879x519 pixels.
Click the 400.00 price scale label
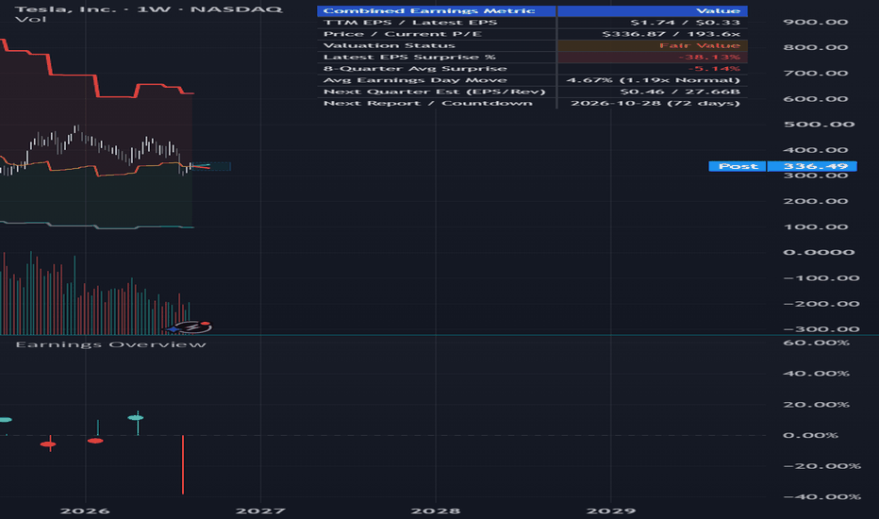(x=816, y=150)
